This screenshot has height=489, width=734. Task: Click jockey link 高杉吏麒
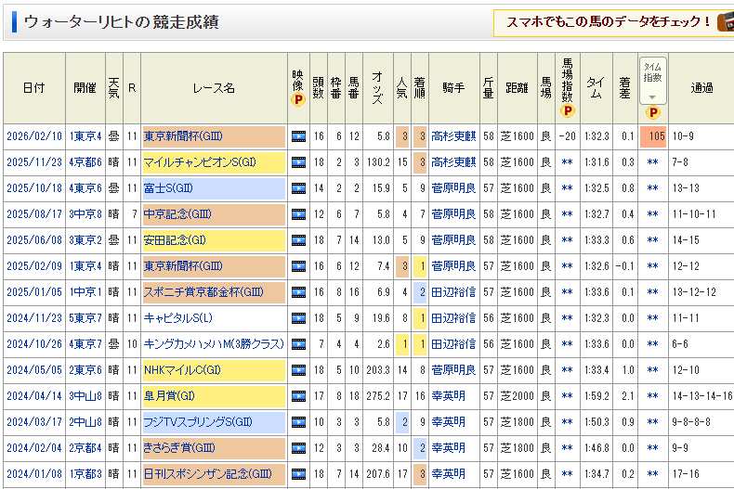(453, 136)
